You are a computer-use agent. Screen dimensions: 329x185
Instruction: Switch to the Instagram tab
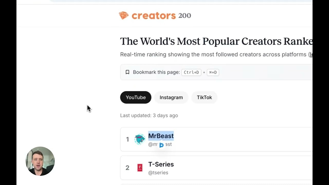coord(171,97)
